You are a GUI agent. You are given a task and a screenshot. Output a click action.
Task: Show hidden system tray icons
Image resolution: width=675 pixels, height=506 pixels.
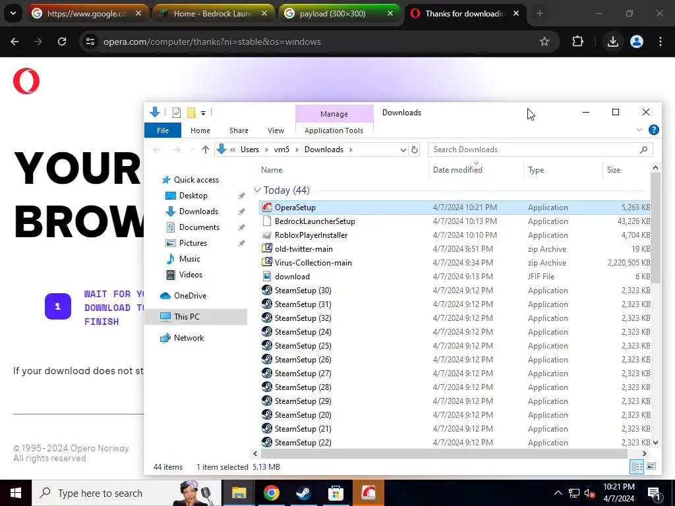[x=558, y=493]
